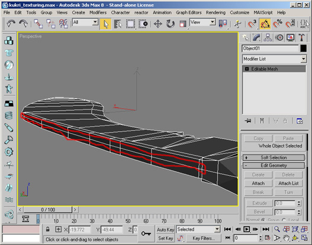Select the Select and Link tool
The height and width of the screenshot is (245, 312).
pyautogui.click(x=38, y=24)
